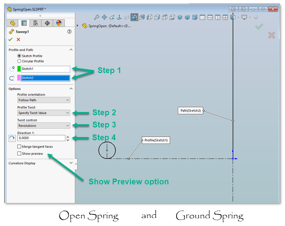Activate the Rotate View tool
The width and height of the screenshot is (285, 226).
(x=112, y=18)
